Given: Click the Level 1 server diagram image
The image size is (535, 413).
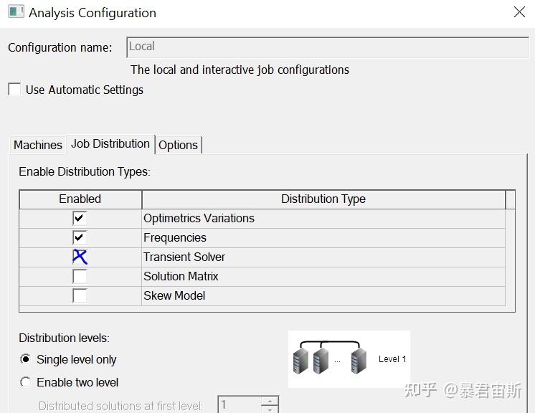Looking at the screenshot, I should (x=349, y=359).
